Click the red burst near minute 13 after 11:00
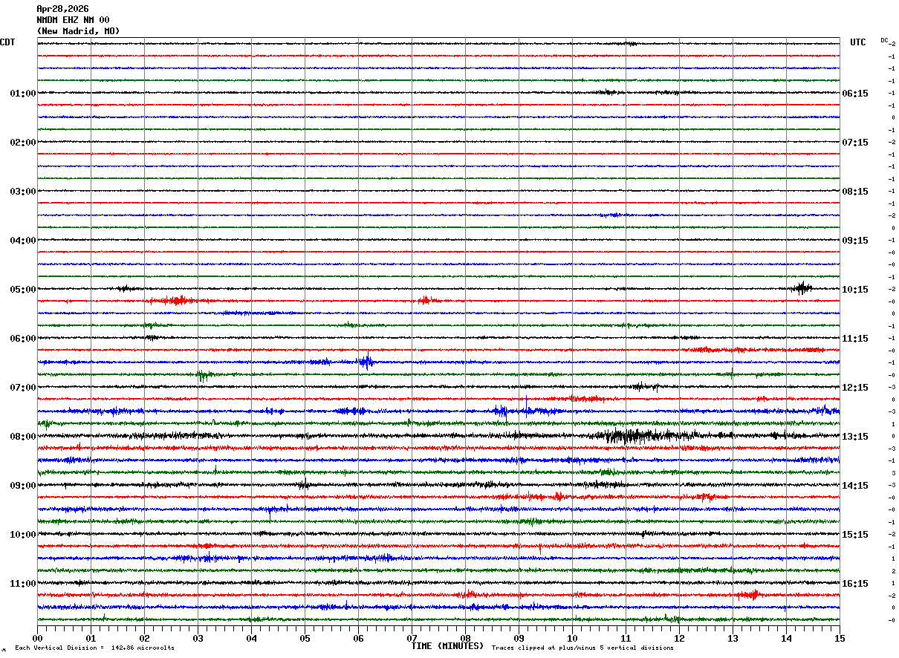899x658 pixels. (750, 594)
